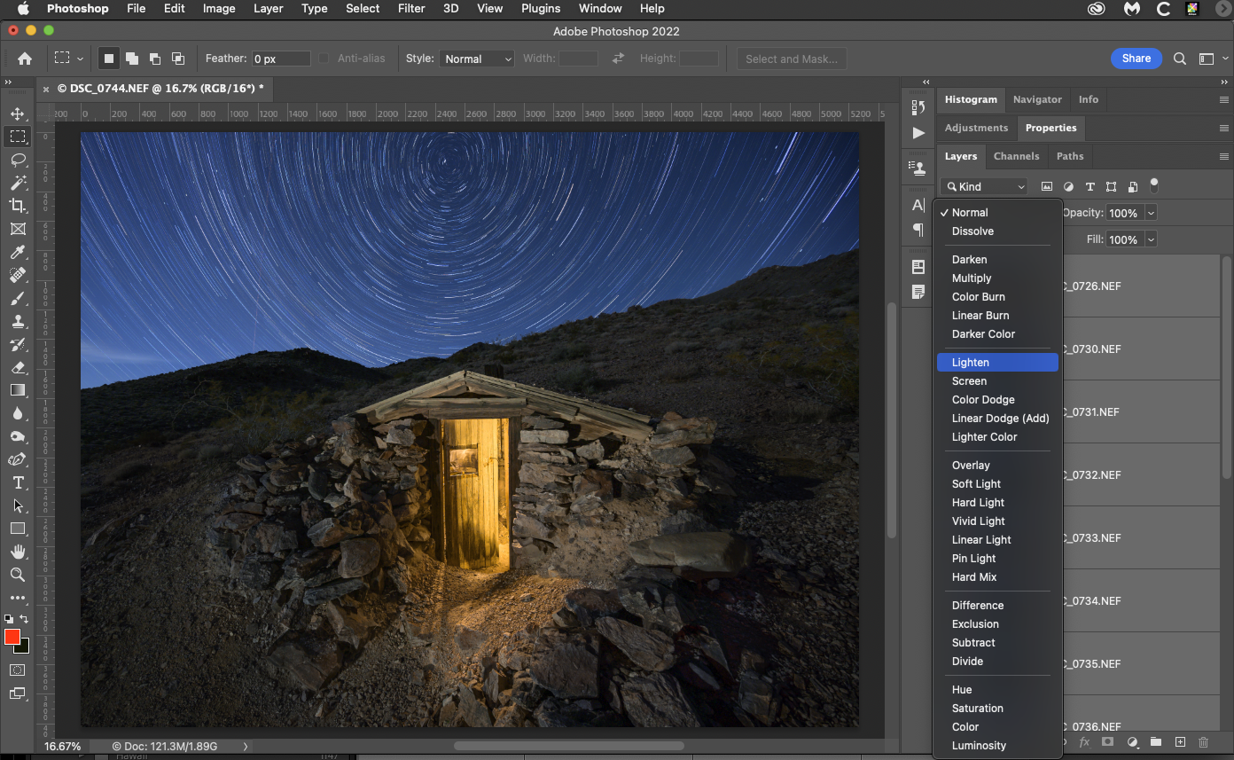This screenshot has width=1234, height=760.
Task: Open the layer Kind filter dropdown
Action: coord(983,186)
